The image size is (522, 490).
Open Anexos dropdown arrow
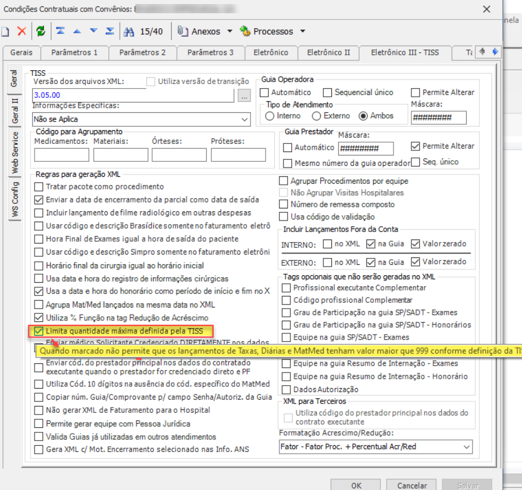point(230,31)
